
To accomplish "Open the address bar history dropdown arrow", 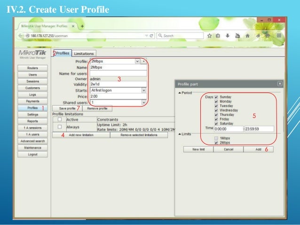I will [146, 36].
